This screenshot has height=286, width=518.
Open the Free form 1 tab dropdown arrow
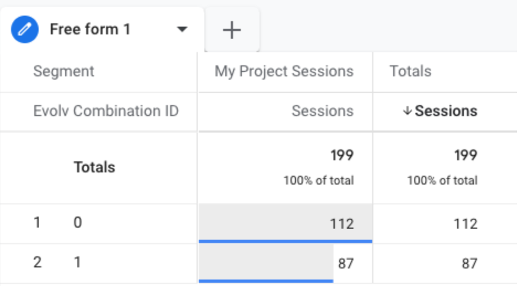(x=182, y=30)
